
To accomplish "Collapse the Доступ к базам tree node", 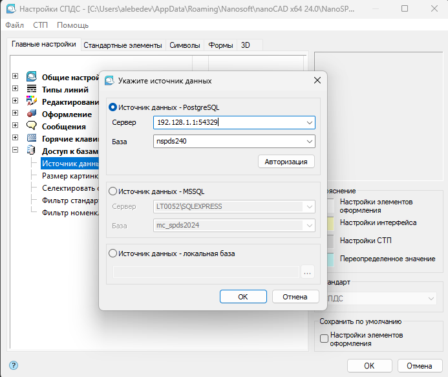I will (x=15, y=150).
